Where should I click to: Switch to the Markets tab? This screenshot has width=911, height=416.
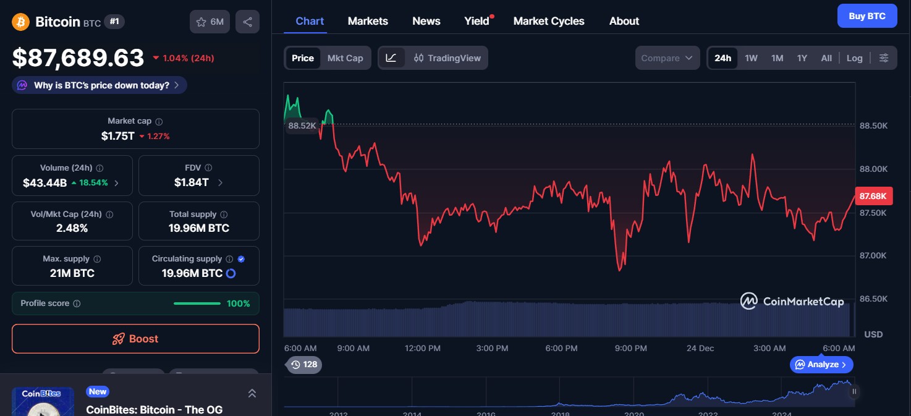coord(368,20)
